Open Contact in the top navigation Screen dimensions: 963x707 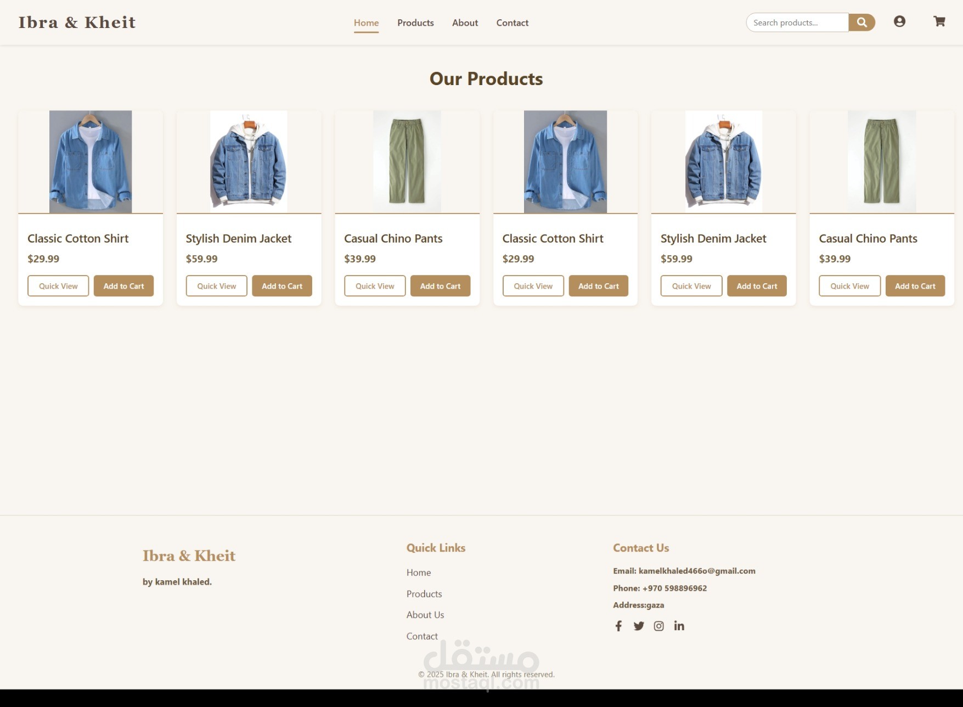[x=513, y=23]
